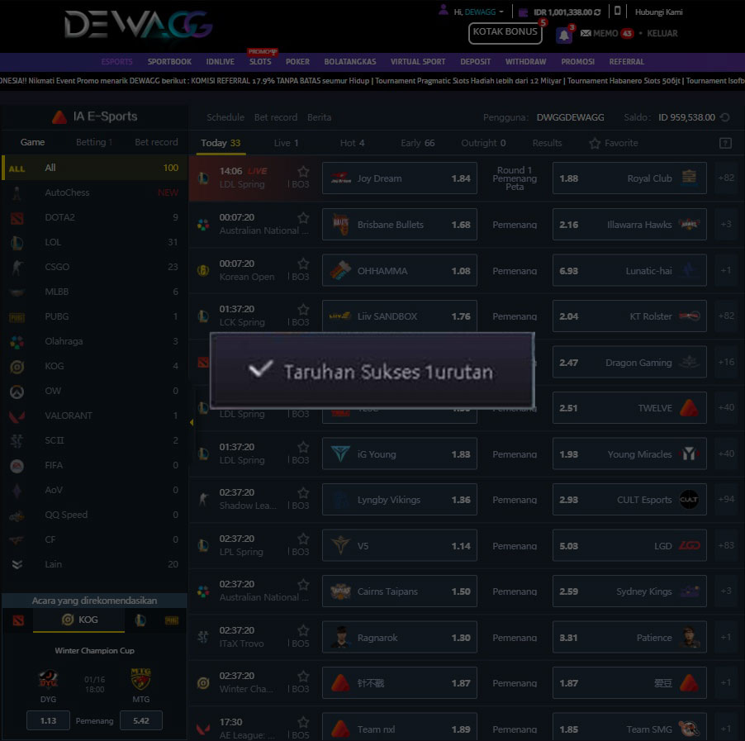Open the POKER menu item
Viewport: 745px width, 741px height.
coord(297,62)
